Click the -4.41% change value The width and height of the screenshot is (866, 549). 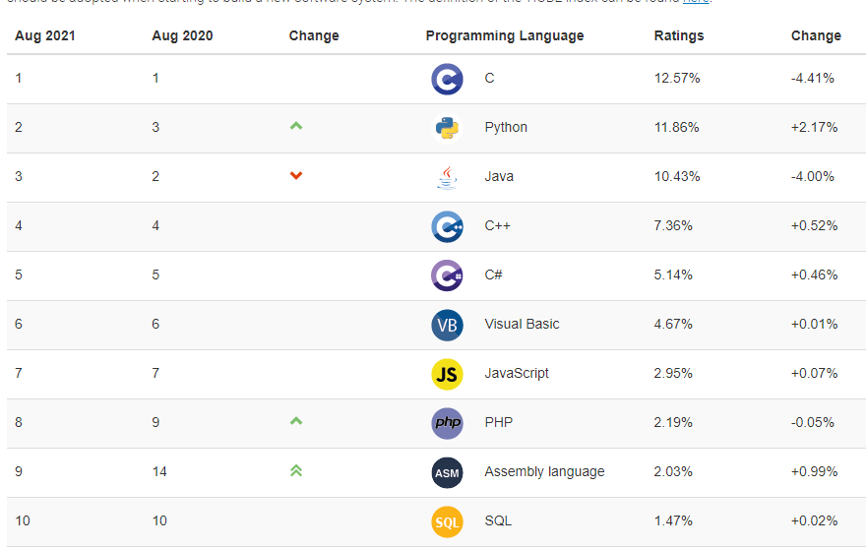click(x=813, y=79)
